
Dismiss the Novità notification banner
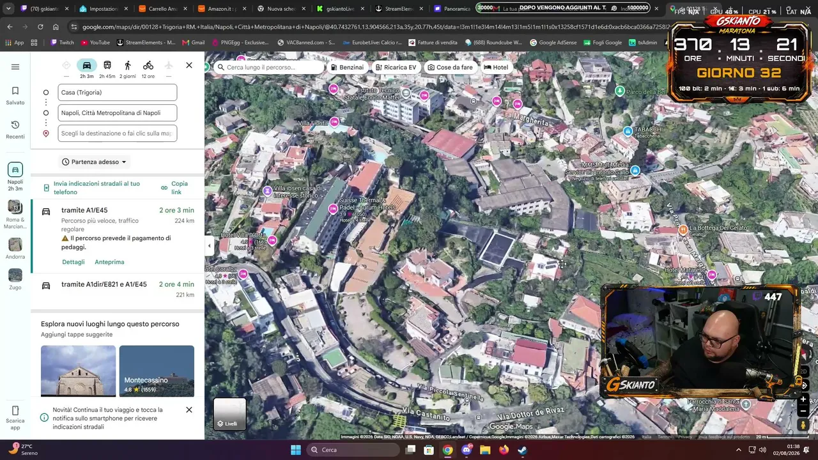tap(189, 410)
